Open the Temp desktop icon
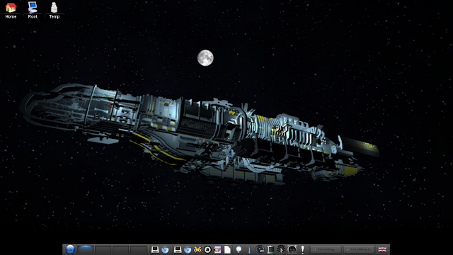Viewport: 453px width, 255px height. click(x=54, y=10)
